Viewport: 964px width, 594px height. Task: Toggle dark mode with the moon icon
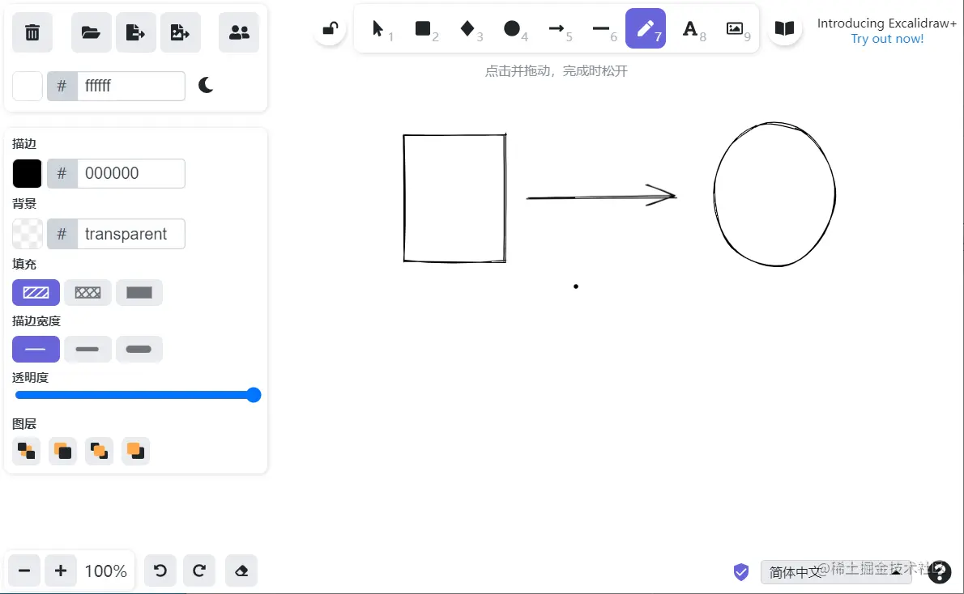coord(206,86)
